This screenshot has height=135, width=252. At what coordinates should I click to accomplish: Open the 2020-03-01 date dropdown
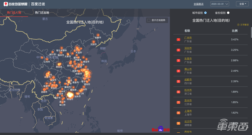click(219, 4)
